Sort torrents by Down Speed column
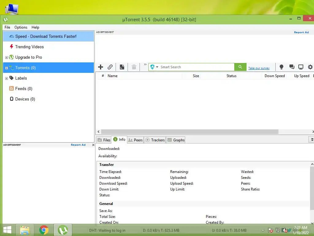The width and height of the screenshot is (314, 236). coord(274,76)
